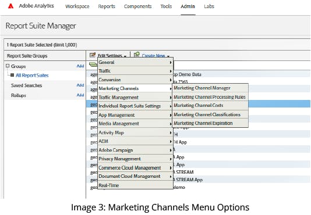Viewport: 311px width, 215px height.
Task: Open the Edit Settings dropdown
Action: point(112,56)
